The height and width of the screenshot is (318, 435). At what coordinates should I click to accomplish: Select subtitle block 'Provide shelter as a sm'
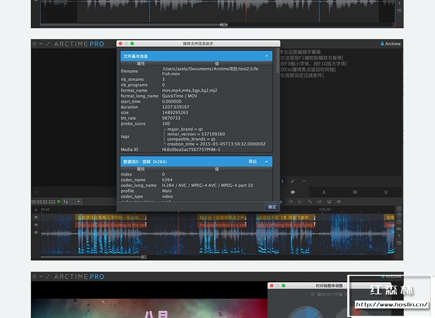tap(221, 225)
